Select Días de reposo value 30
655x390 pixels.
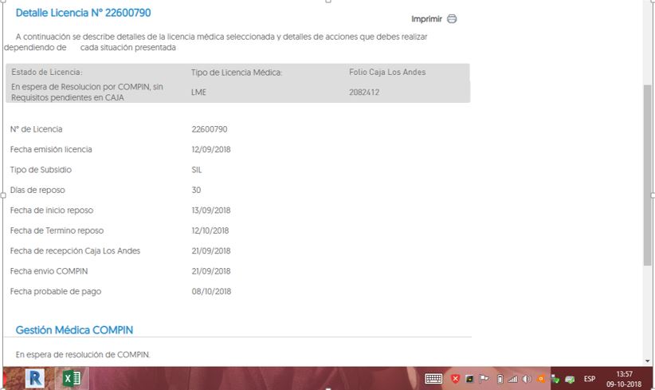196,190
